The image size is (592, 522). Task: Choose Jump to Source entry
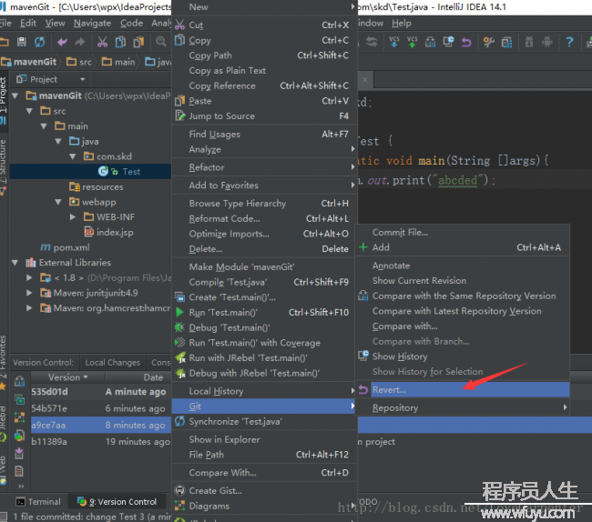(x=265, y=116)
